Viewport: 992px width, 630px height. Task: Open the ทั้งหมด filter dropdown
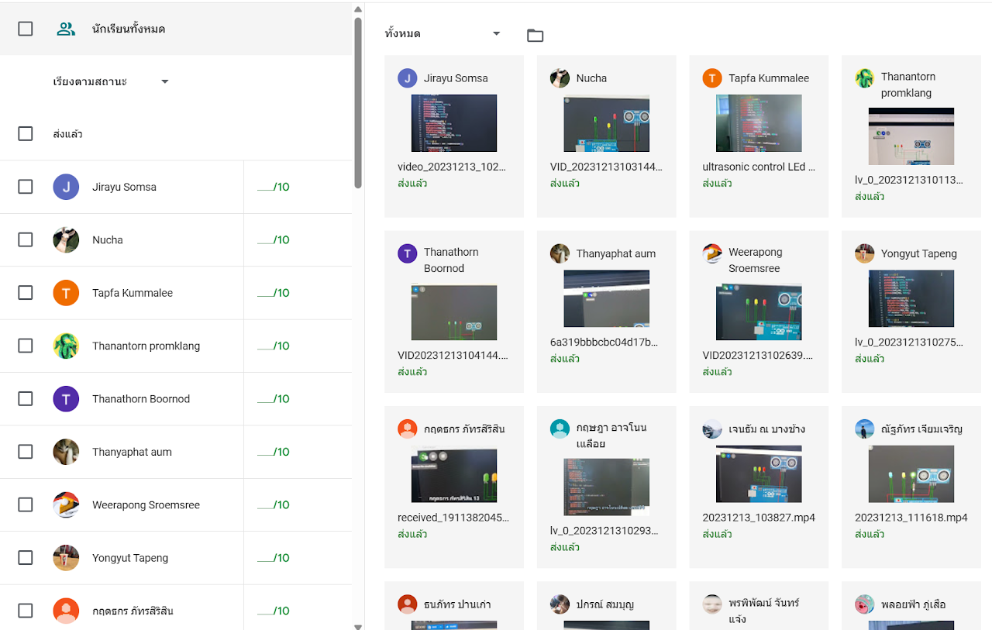(443, 34)
